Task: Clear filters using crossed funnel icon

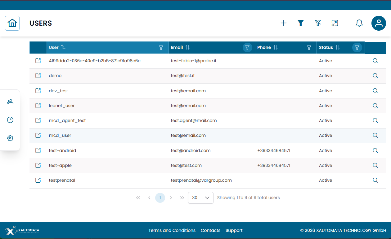Action: click(317, 23)
